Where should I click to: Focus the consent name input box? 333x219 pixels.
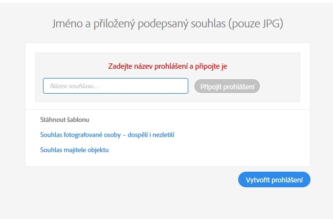point(115,86)
